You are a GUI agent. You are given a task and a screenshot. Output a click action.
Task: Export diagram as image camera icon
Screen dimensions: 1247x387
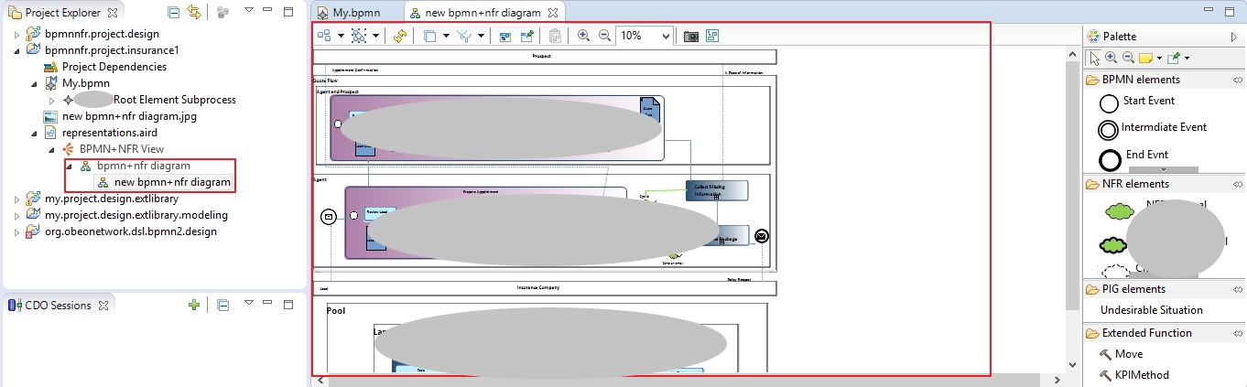point(691,36)
